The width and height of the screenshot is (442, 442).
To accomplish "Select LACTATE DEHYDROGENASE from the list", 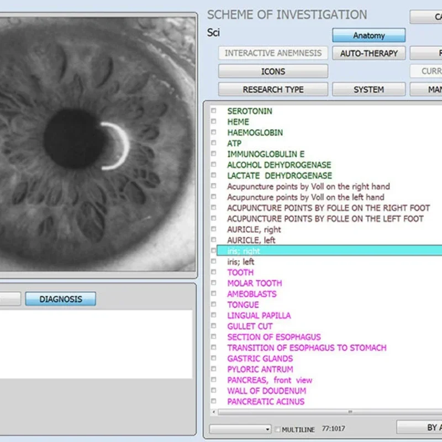I will coord(280,176).
